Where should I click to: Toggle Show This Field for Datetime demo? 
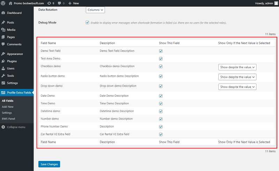coord(161,112)
